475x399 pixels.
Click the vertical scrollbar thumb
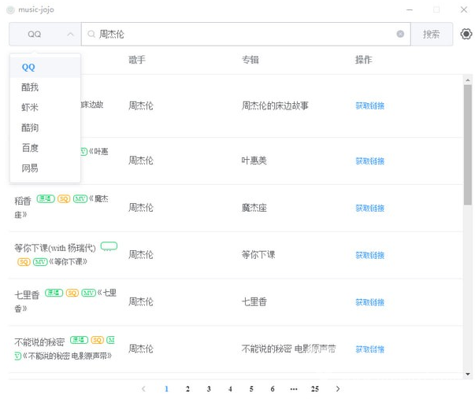[468, 145]
